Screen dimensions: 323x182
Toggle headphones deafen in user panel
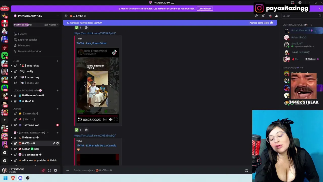pos(49,170)
